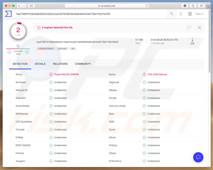
Task: Show all tabs overview button
Action: [x=201, y=6]
